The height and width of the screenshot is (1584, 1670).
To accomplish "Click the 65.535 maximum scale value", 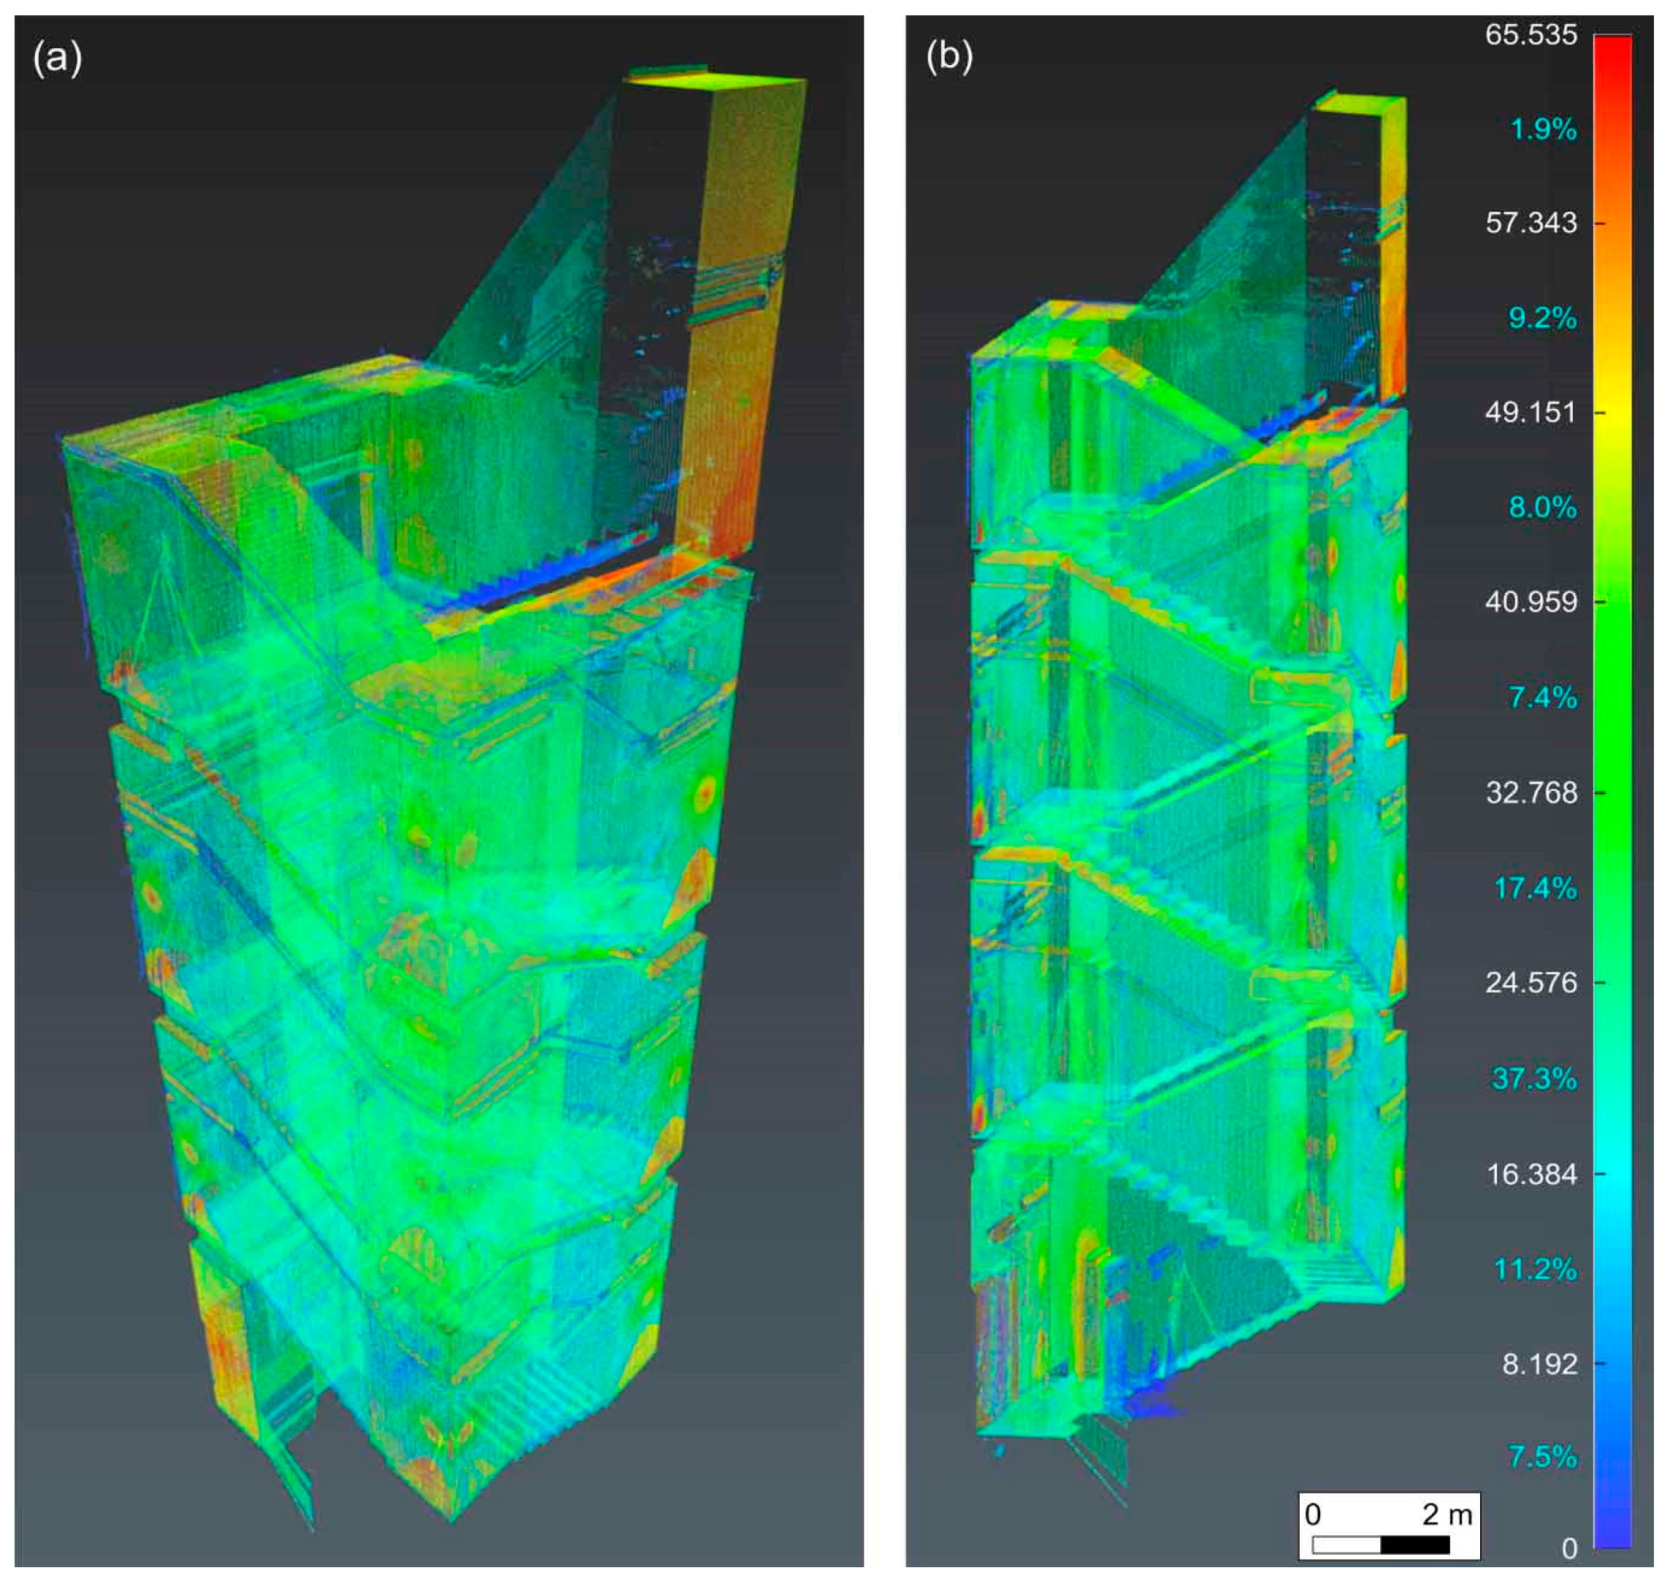I will pyautogui.click(x=1530, y=34).
